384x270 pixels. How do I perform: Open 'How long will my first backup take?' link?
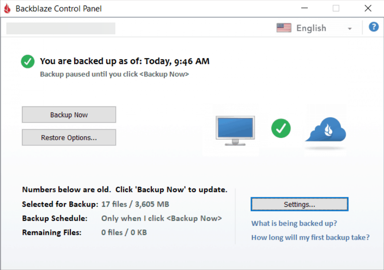pyautogui.click(x=310, y=238)
